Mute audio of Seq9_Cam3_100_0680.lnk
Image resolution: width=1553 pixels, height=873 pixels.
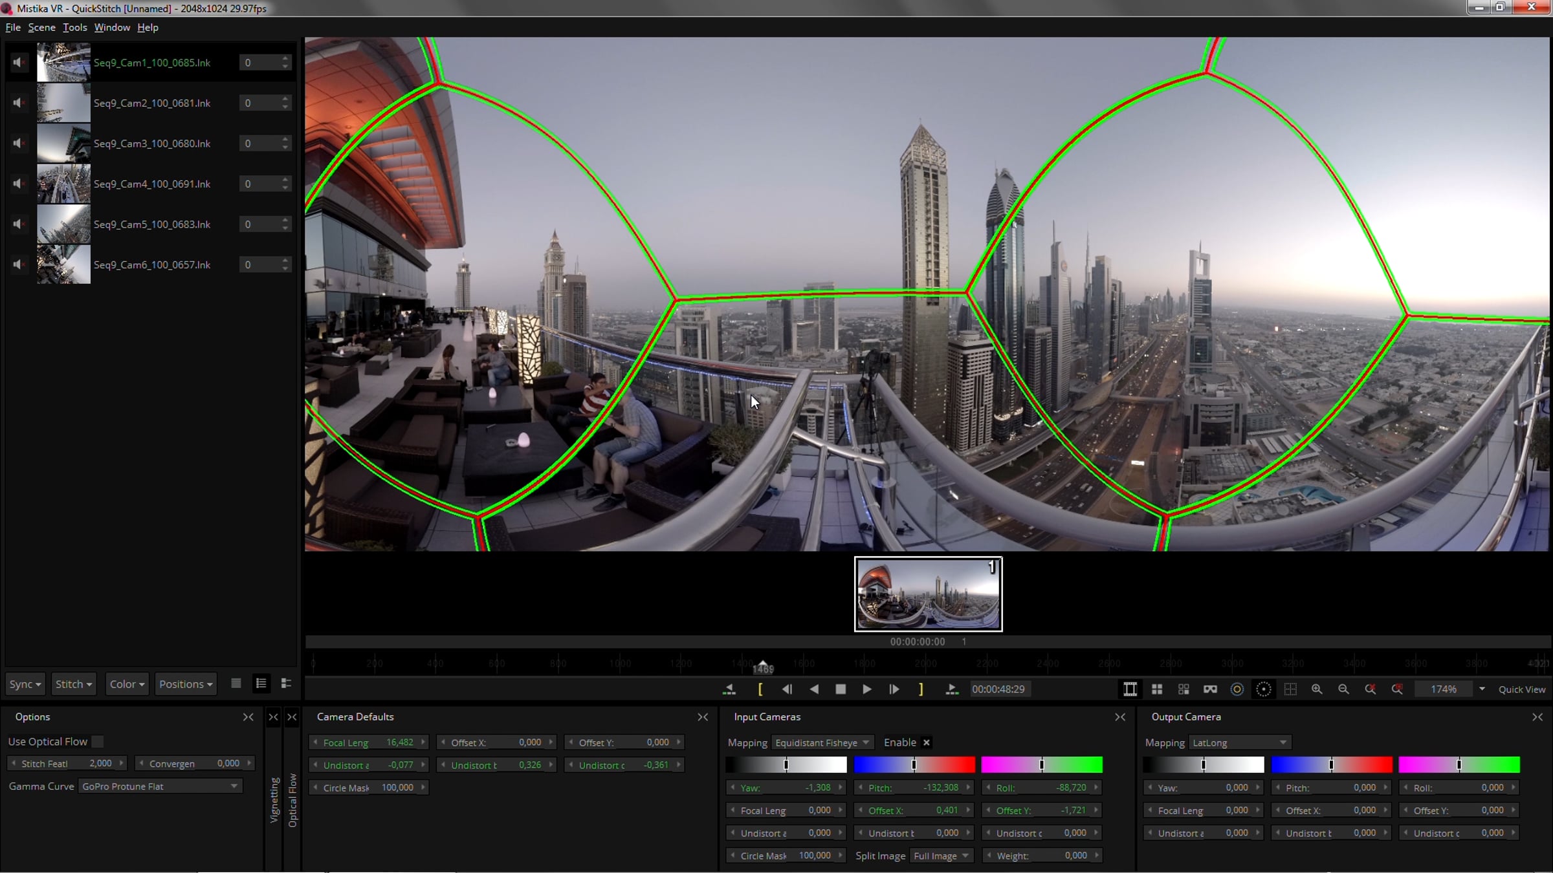(x=19, y=143)
